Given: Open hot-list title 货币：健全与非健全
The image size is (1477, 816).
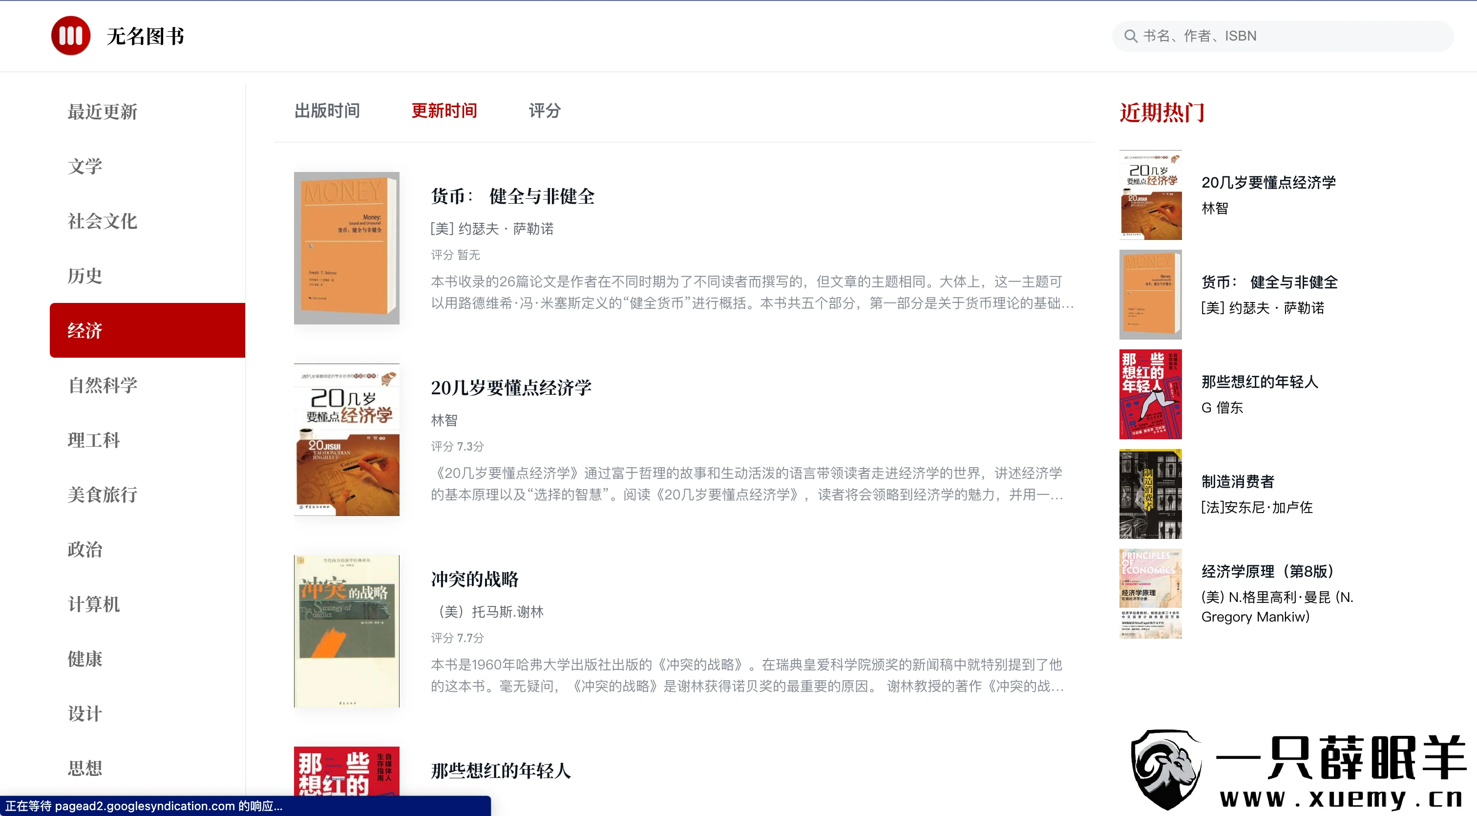Looking at the screenshot, I should pos(1269,282).
